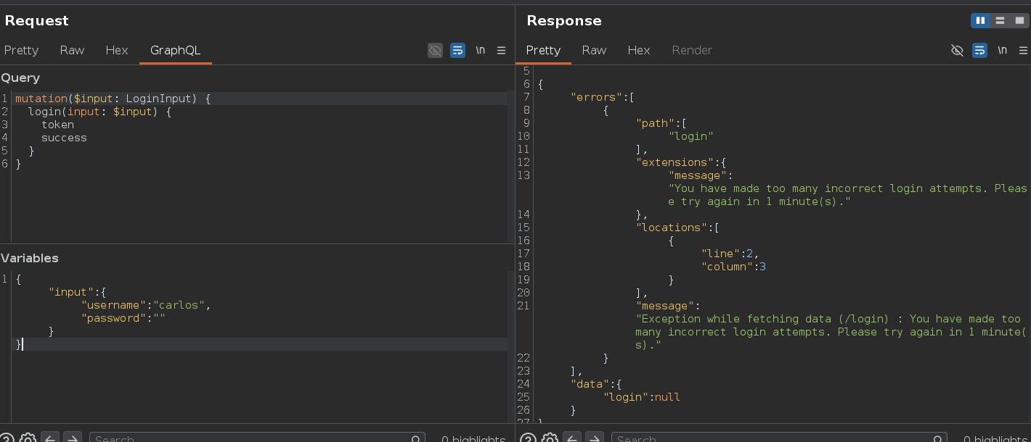
Task: Click the "column":3 entry in Response
Action: coord(733,267)
